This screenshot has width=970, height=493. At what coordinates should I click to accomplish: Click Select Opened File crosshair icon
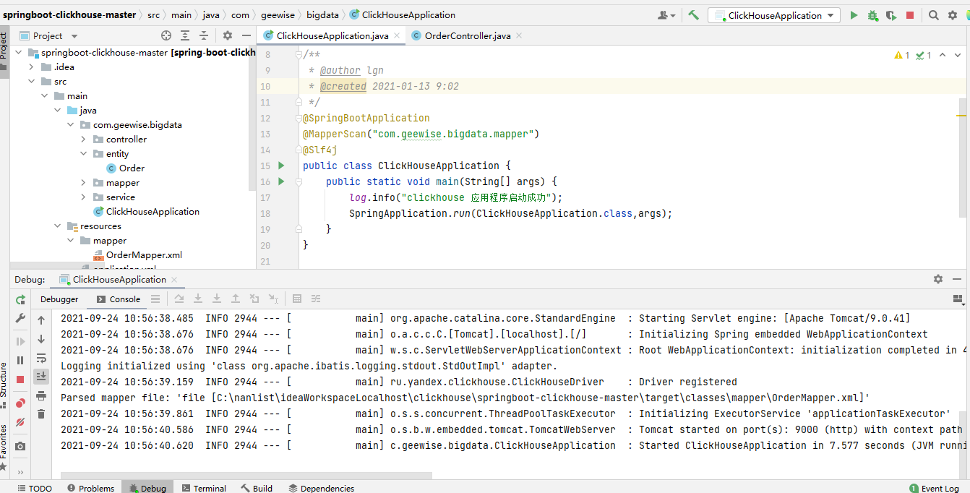[x=166, y=35]
